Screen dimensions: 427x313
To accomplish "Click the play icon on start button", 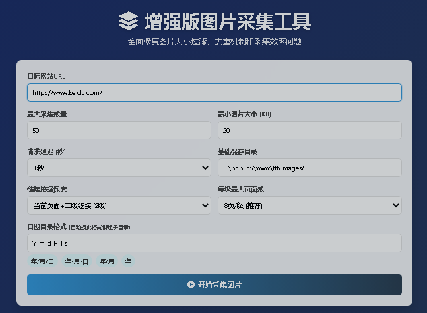I will (x=191, y=285).
